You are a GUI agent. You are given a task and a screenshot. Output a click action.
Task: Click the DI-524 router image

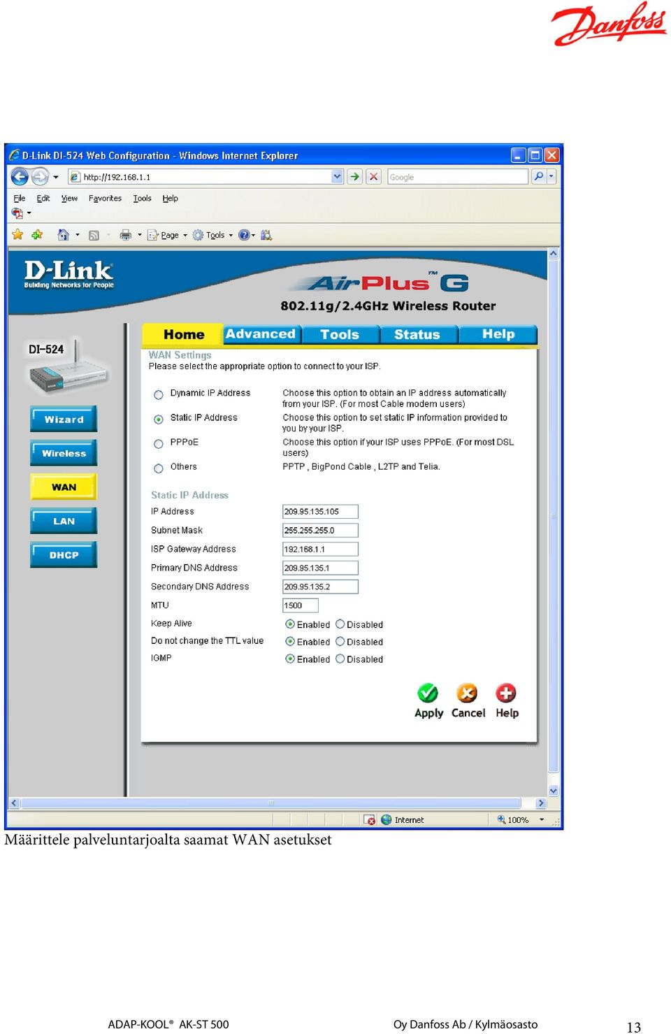(68, 365)
